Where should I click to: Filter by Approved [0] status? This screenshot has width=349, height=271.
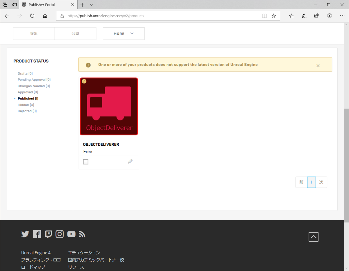pos(28,92)
